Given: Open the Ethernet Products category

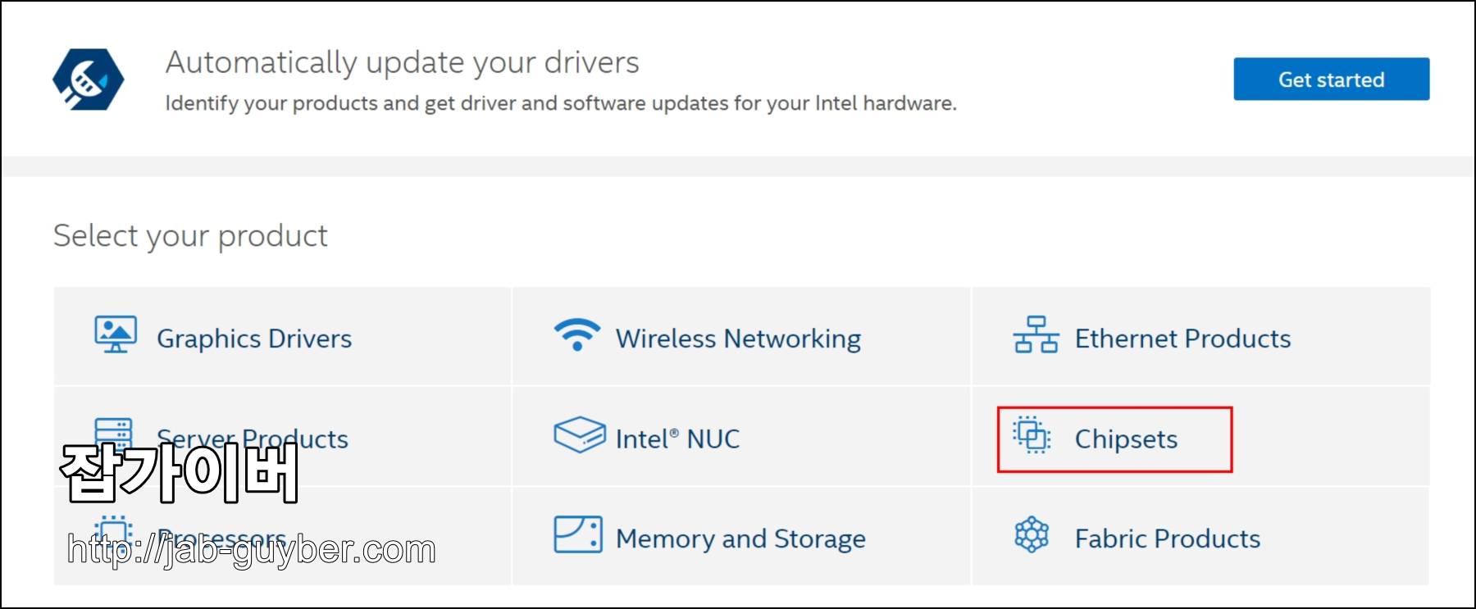Looking at the screenshot, I should pos(1183,338).
